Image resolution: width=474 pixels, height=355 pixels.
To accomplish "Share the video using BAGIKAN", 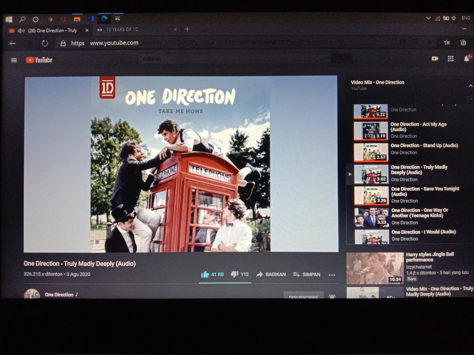I will [x=271, y=274].
